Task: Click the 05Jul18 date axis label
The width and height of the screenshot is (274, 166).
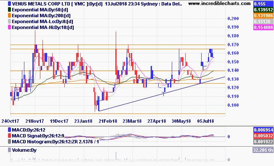Action: (x=205, y=121)
